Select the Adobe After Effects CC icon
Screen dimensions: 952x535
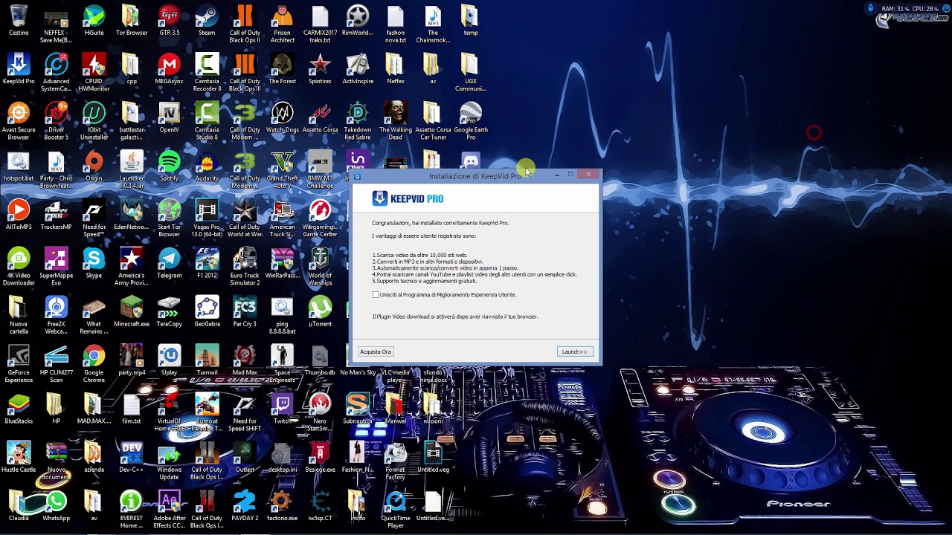(x=169, y=502)
